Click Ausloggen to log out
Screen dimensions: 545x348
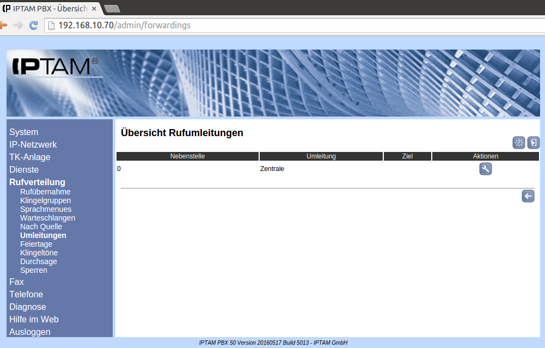[29, 332]
